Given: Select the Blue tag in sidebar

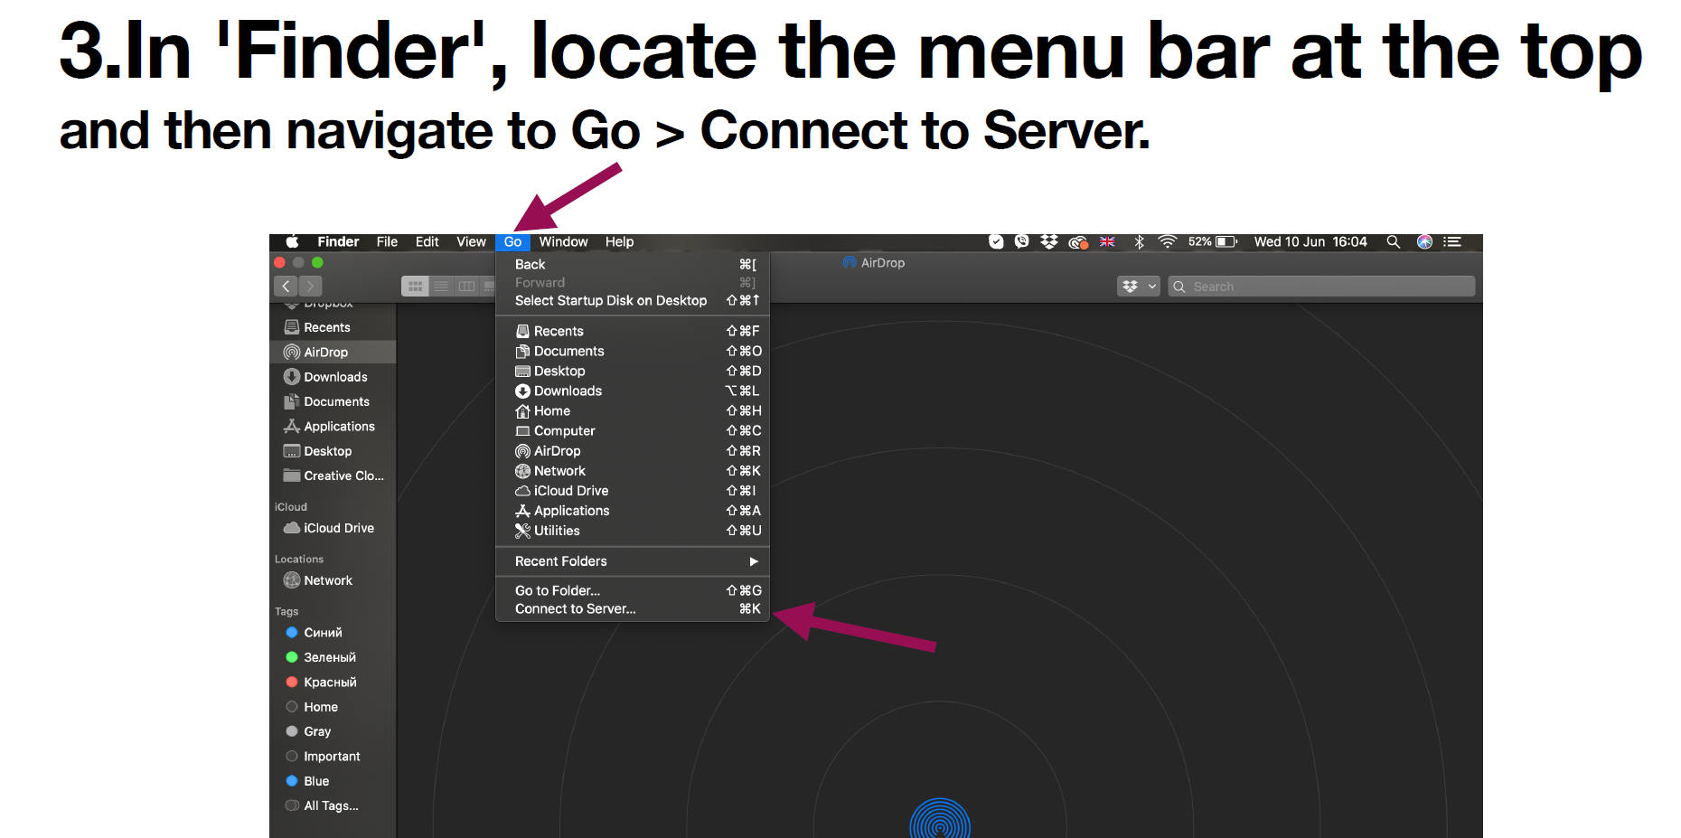Looking at the screenshot, I should coord(333,781).
